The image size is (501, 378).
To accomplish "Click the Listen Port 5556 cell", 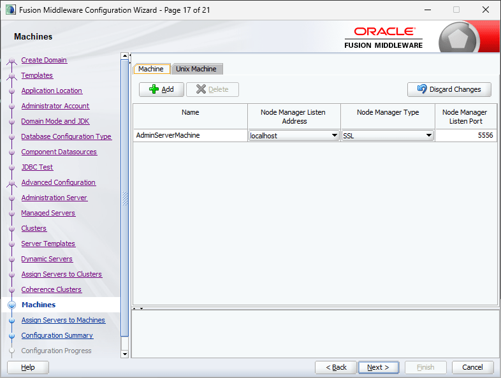I will pyautogui.click(x=466, y=135).
